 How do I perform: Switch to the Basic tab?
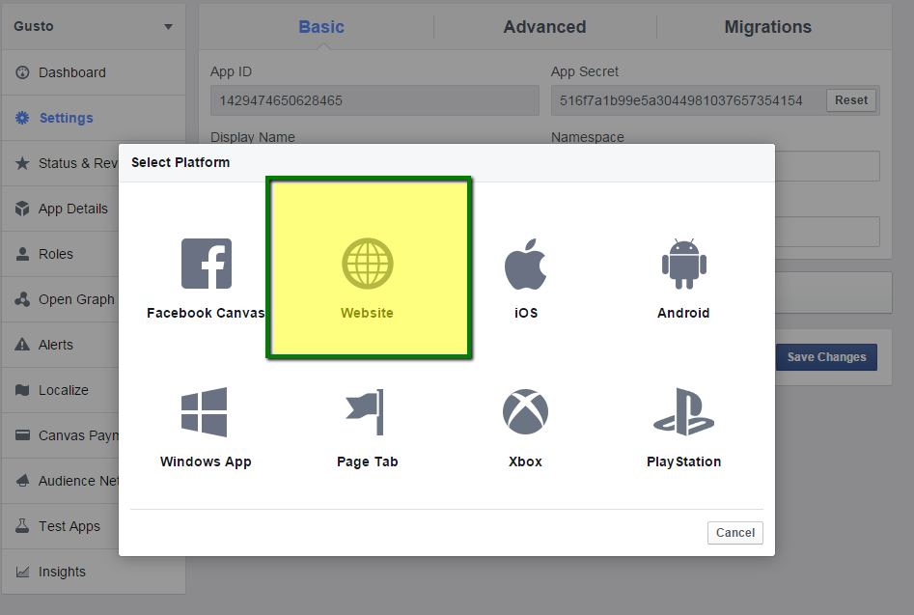pyautogui.click(x=321, y=27)
